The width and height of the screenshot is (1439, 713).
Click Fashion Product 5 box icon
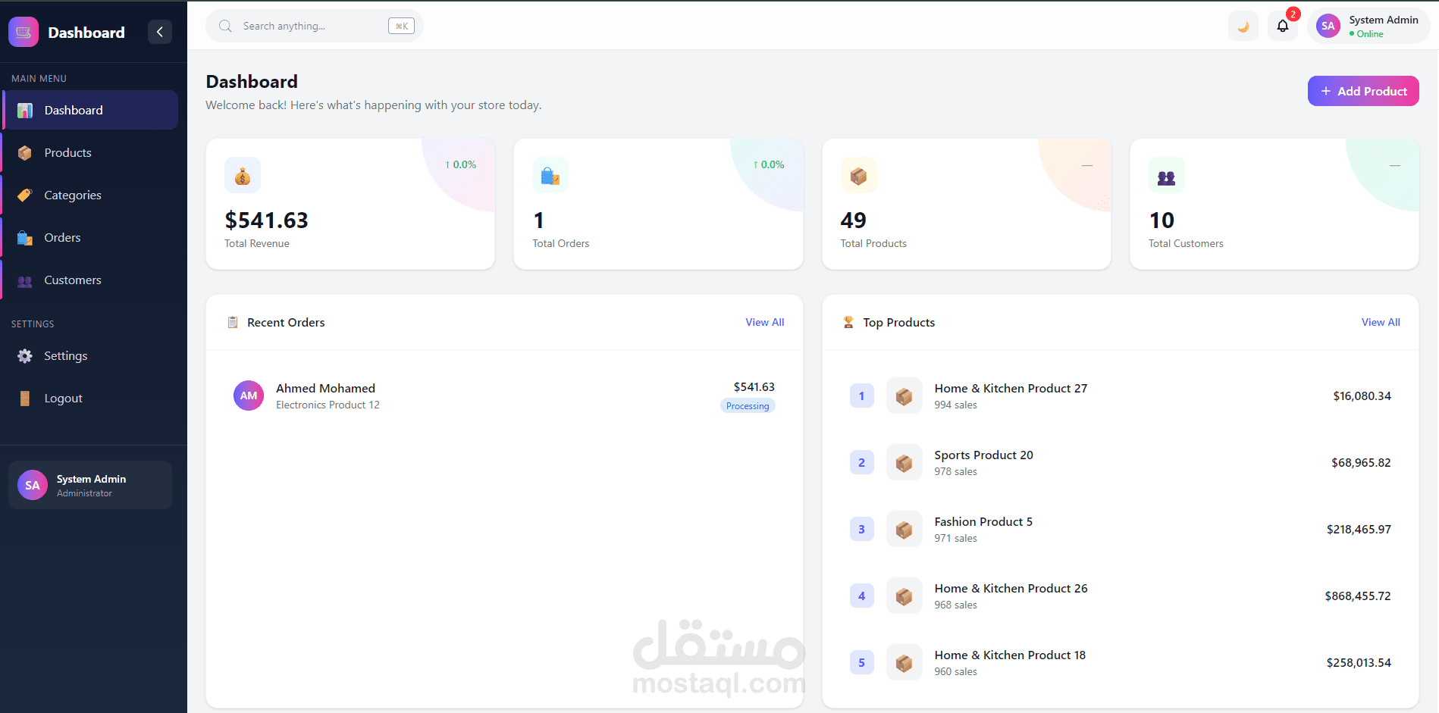(904, 529)
